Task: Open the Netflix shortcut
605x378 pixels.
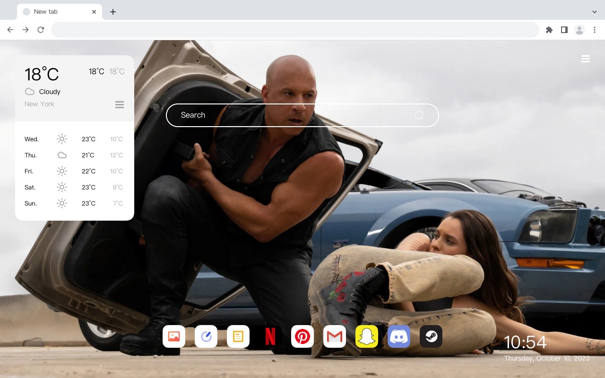Action: pos(270,336)
